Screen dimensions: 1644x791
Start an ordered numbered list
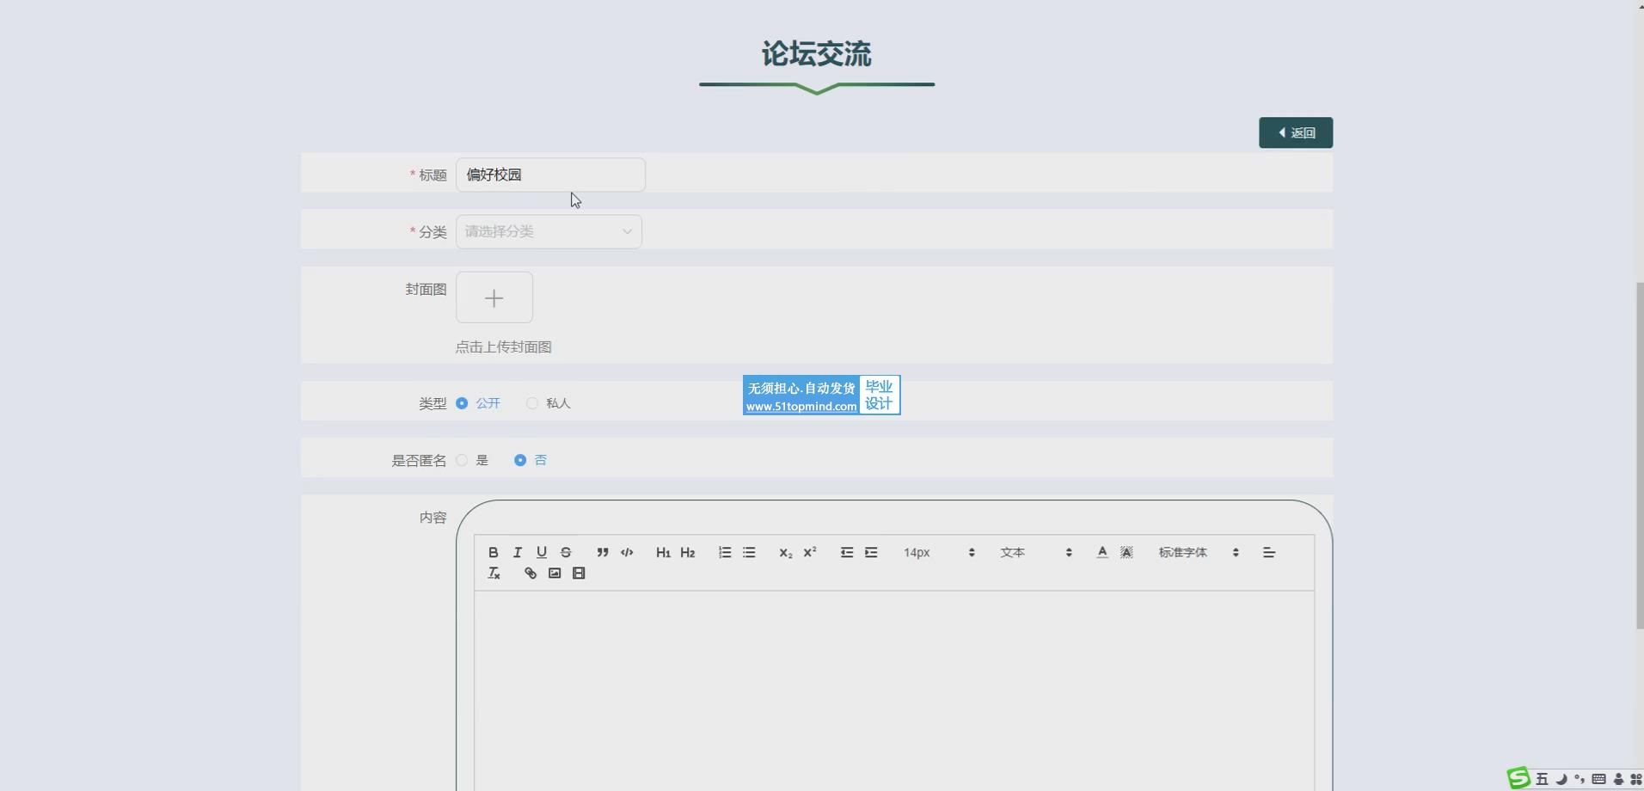point(725,553)
